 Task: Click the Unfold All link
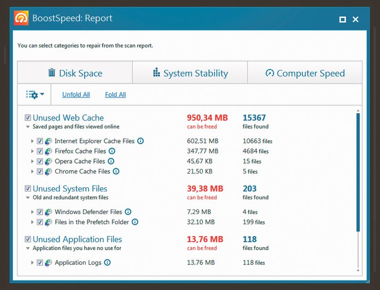pos(76,94)
